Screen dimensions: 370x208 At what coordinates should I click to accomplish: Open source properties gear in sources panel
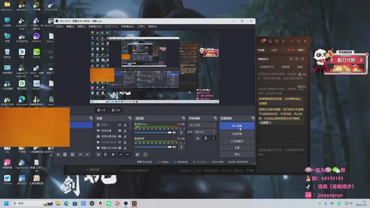pos(113,154)
